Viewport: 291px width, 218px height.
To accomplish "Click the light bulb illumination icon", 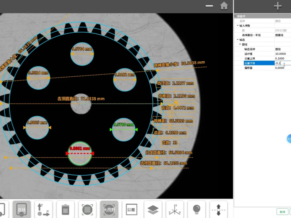I will [x=196, y=210].
